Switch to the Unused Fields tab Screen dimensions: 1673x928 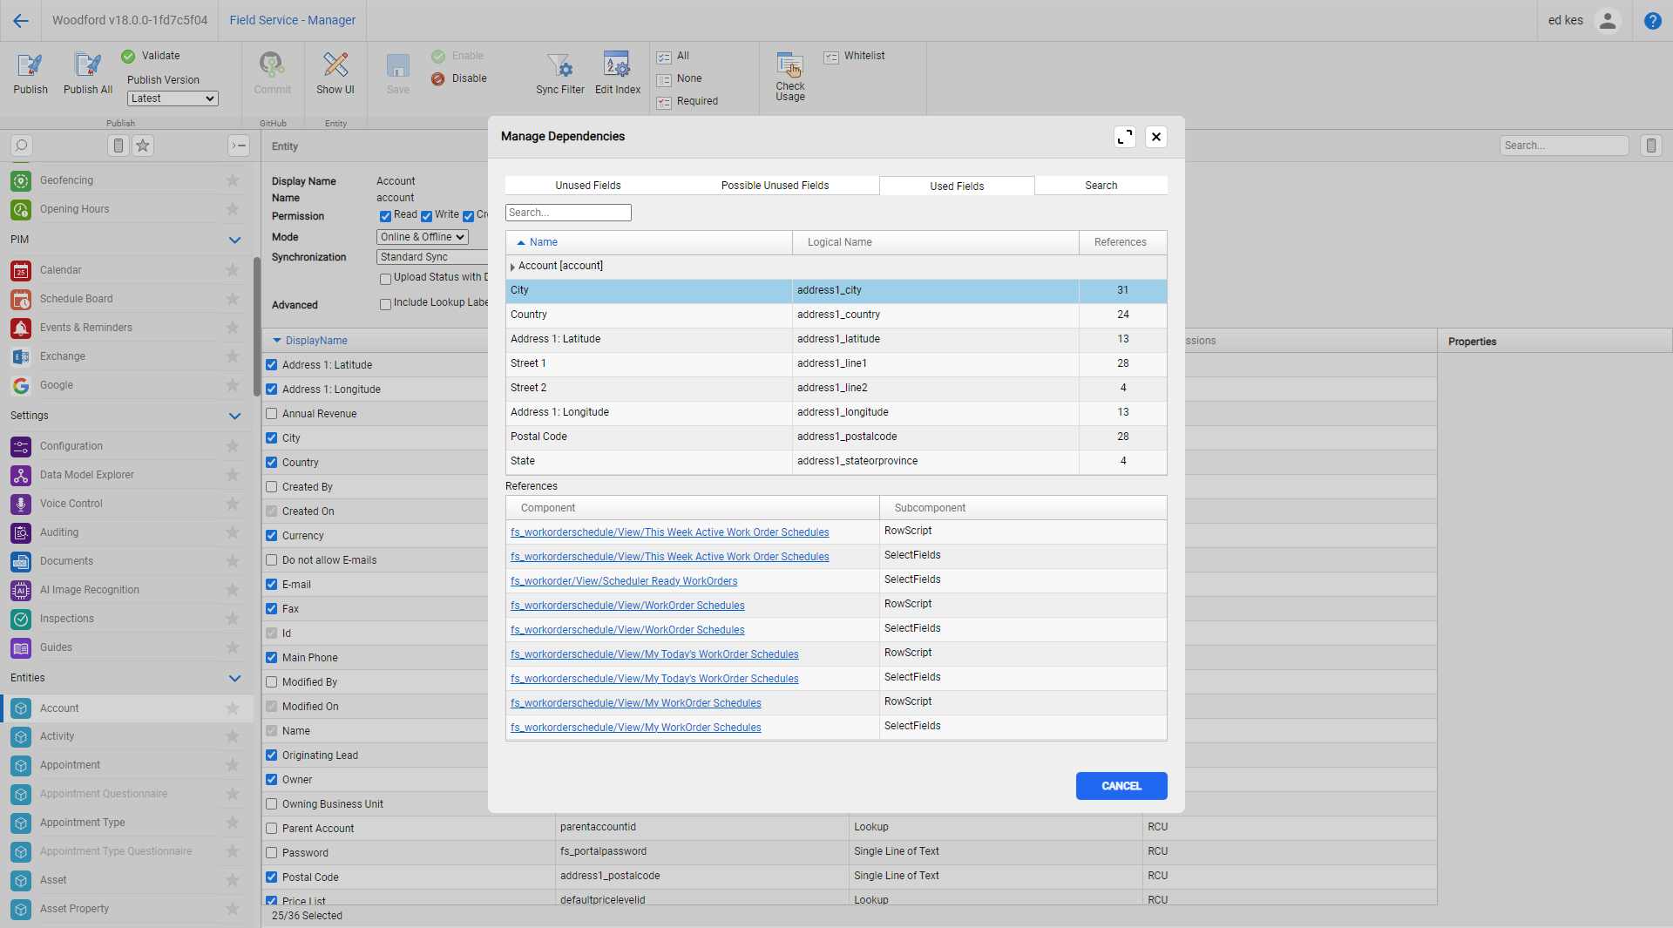587,185
